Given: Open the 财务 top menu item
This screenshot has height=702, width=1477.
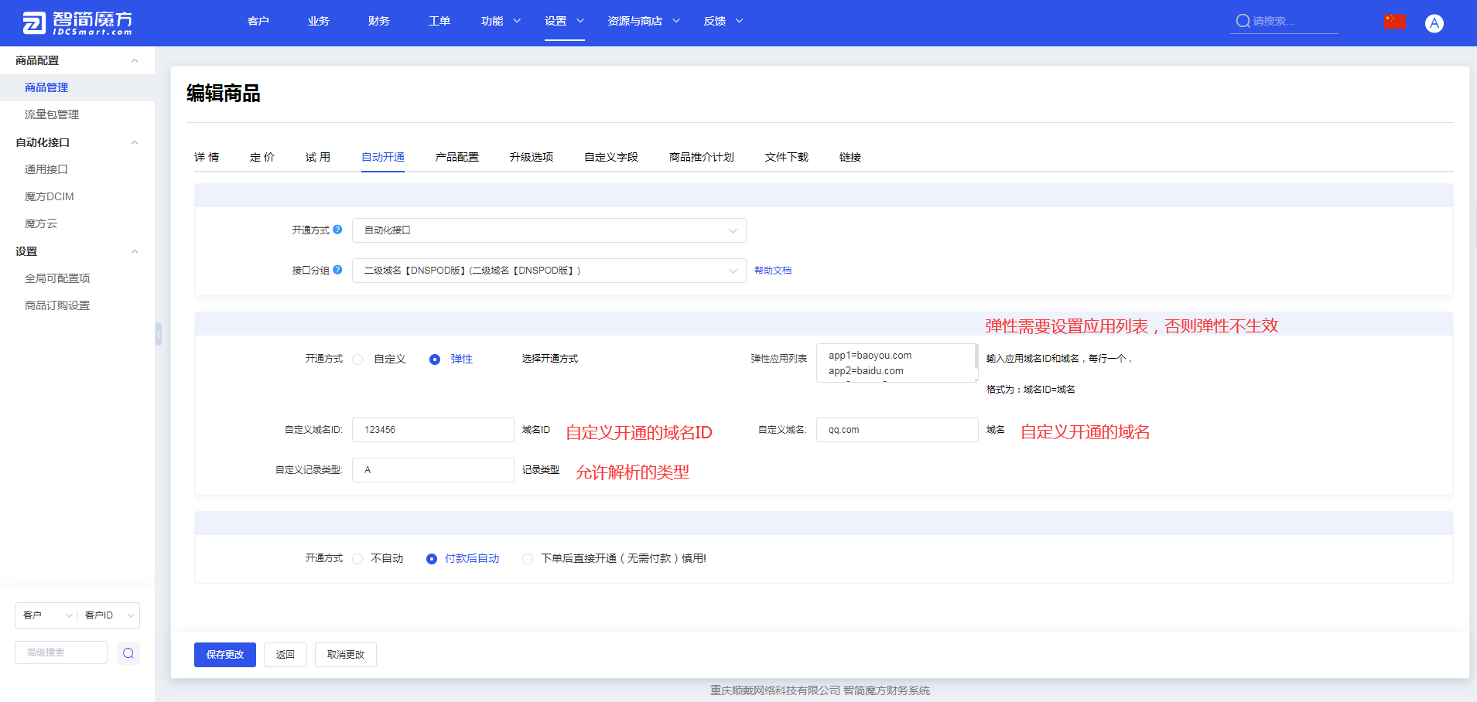Looking at the screenshot, I should click(379, 21).
